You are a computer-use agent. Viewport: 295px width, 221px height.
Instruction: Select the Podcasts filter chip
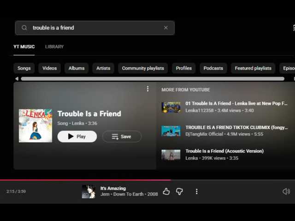(x=213, y=68)
